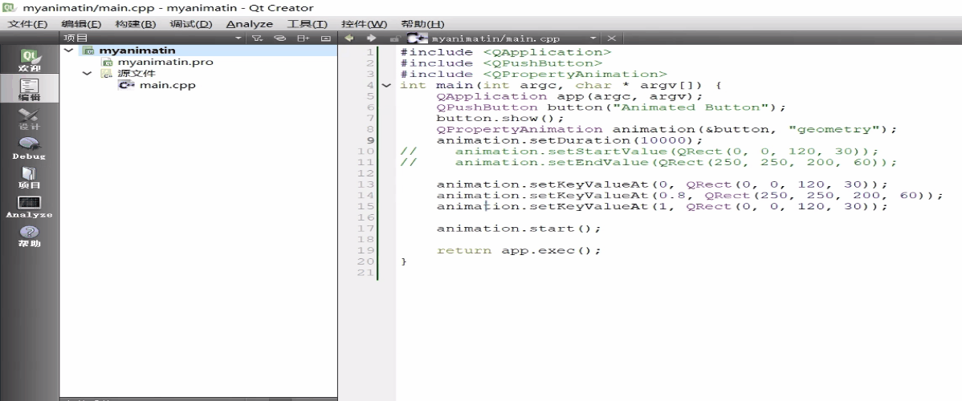Open the Help (帮助) mode in sidebar
The image size is (962, 401).
click(x=30, y=236)
